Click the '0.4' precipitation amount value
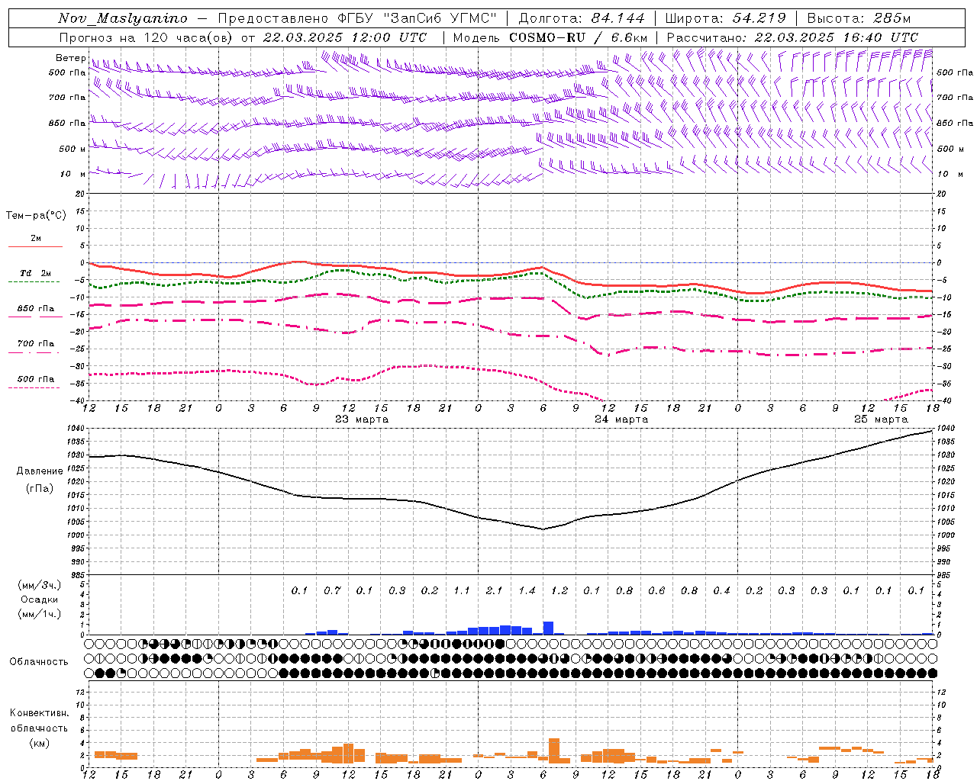Viewport: 977px width, 781px height. pos(721,590)
